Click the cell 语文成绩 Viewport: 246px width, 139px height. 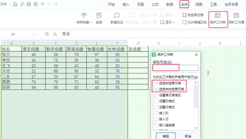(x=34, y=49)
